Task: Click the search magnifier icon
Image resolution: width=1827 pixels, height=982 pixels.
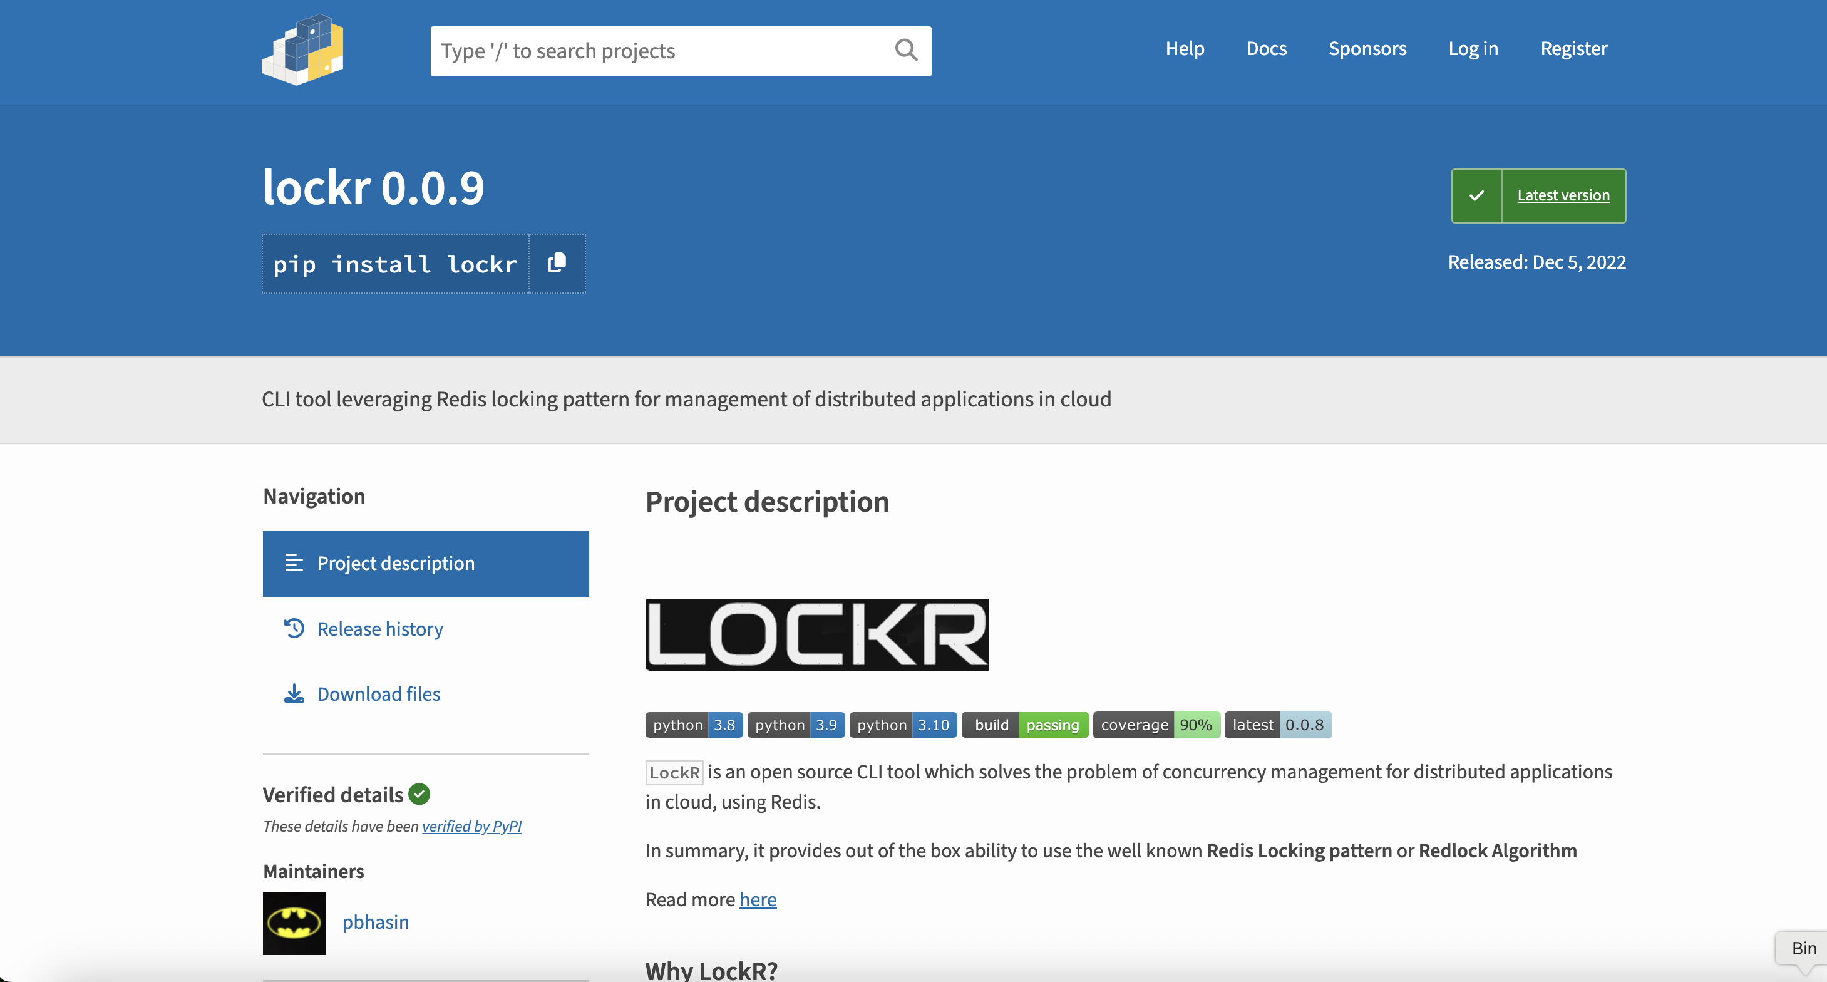Action: [x=906, y=49]
